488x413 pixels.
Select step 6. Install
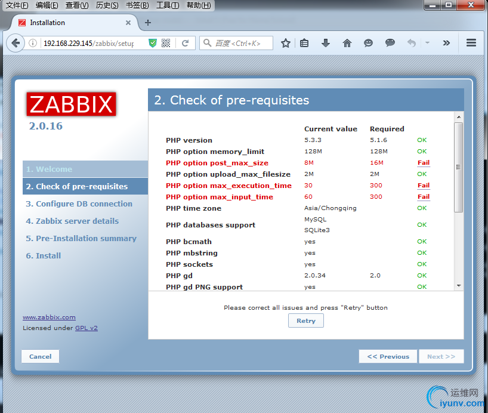pos(44,255)
